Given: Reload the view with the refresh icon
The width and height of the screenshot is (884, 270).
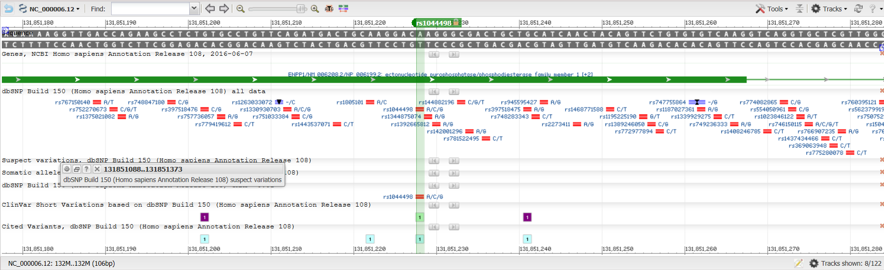Looking at the screenshot, I should pyautogui.click(x=858, y=9).
